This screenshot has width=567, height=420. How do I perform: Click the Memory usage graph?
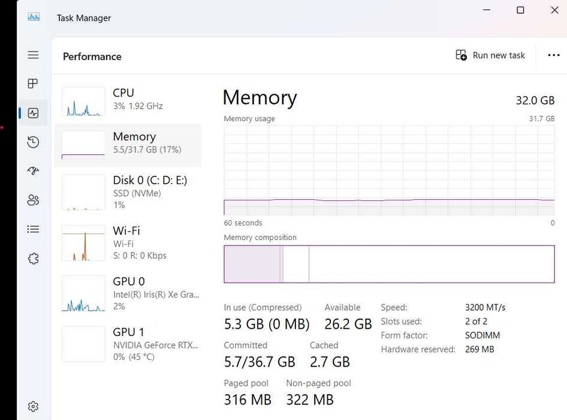tap(389, 170)
